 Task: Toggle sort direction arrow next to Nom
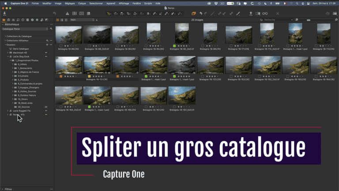pos(97,20)
